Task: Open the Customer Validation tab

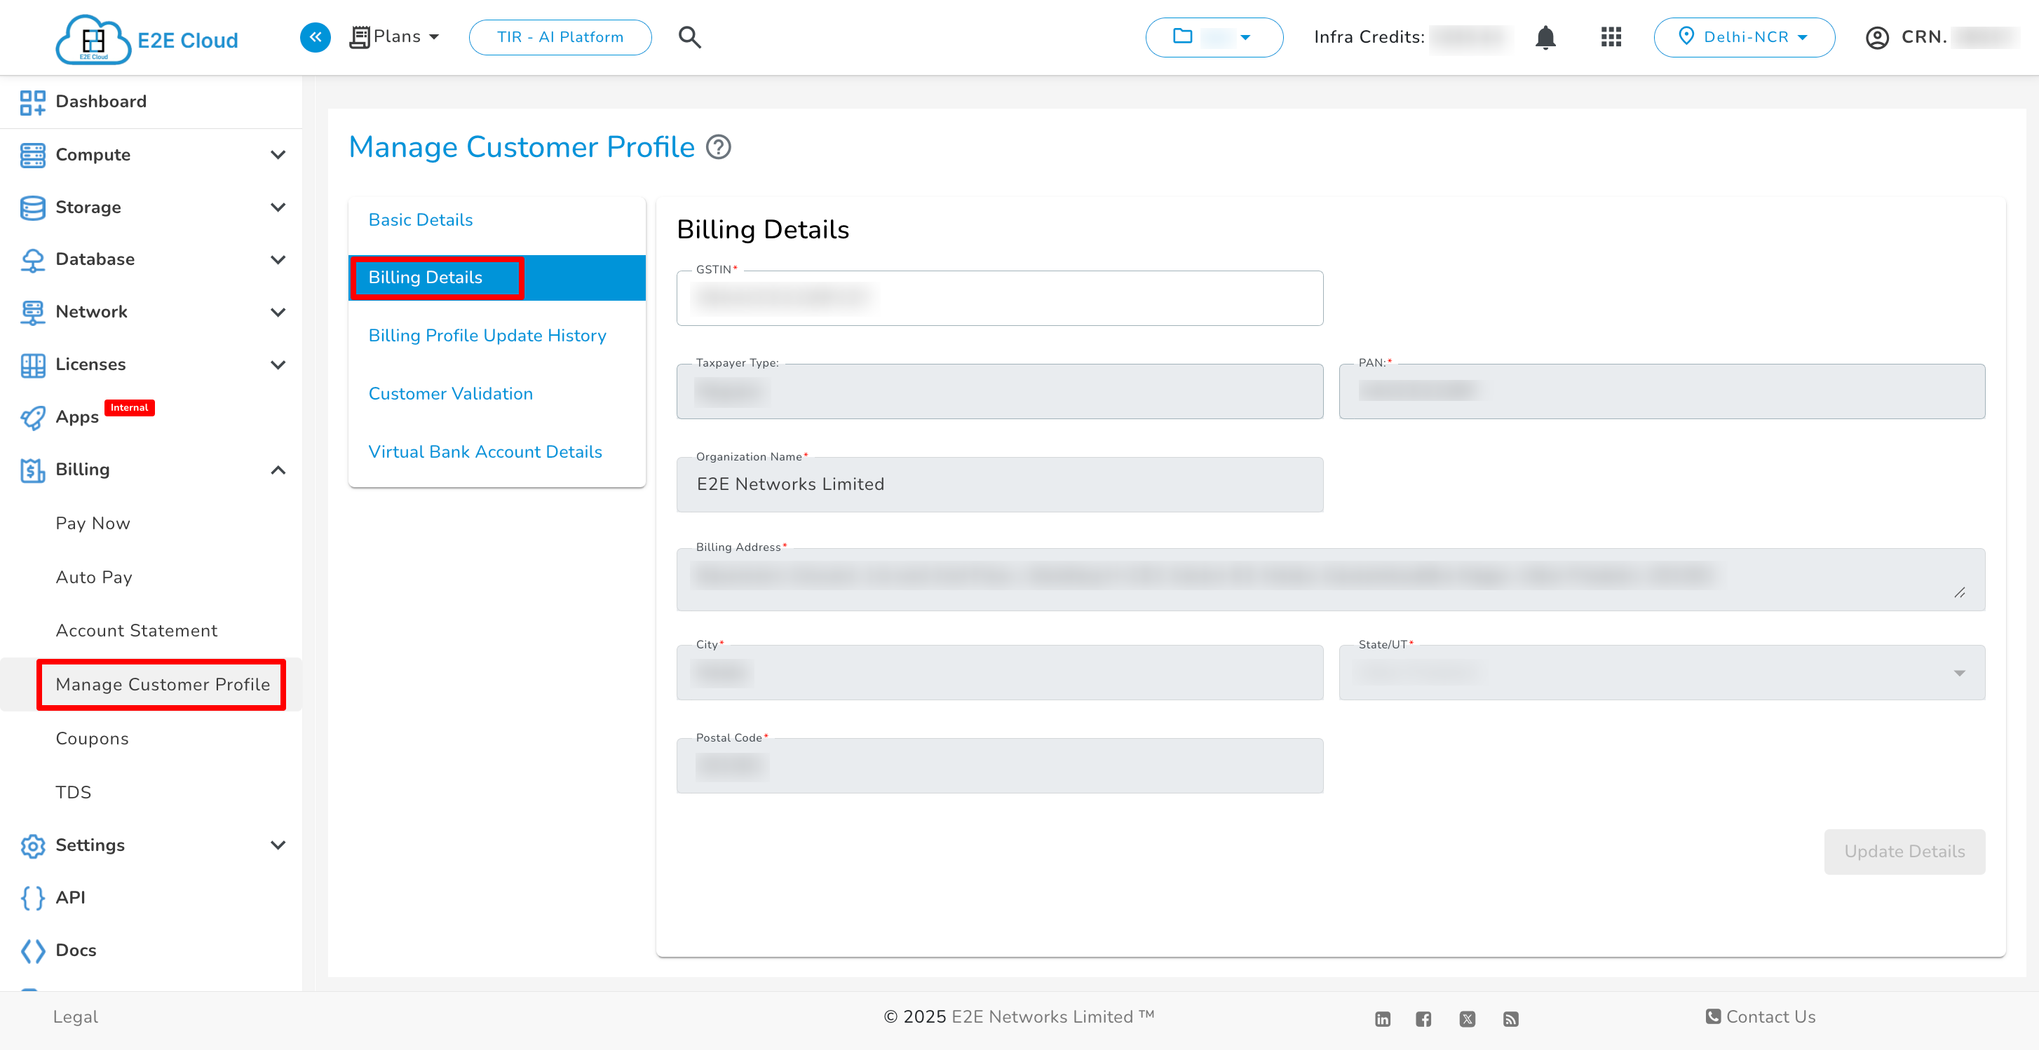Action: (x=497, y=394)
